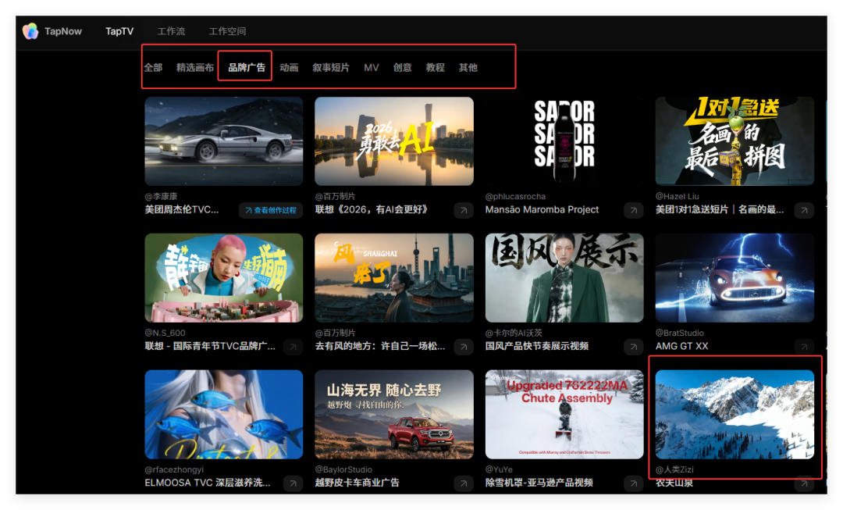Switch to the MV category tab
The height and width of the screenshot is (510, 843).
coord(371,67)
